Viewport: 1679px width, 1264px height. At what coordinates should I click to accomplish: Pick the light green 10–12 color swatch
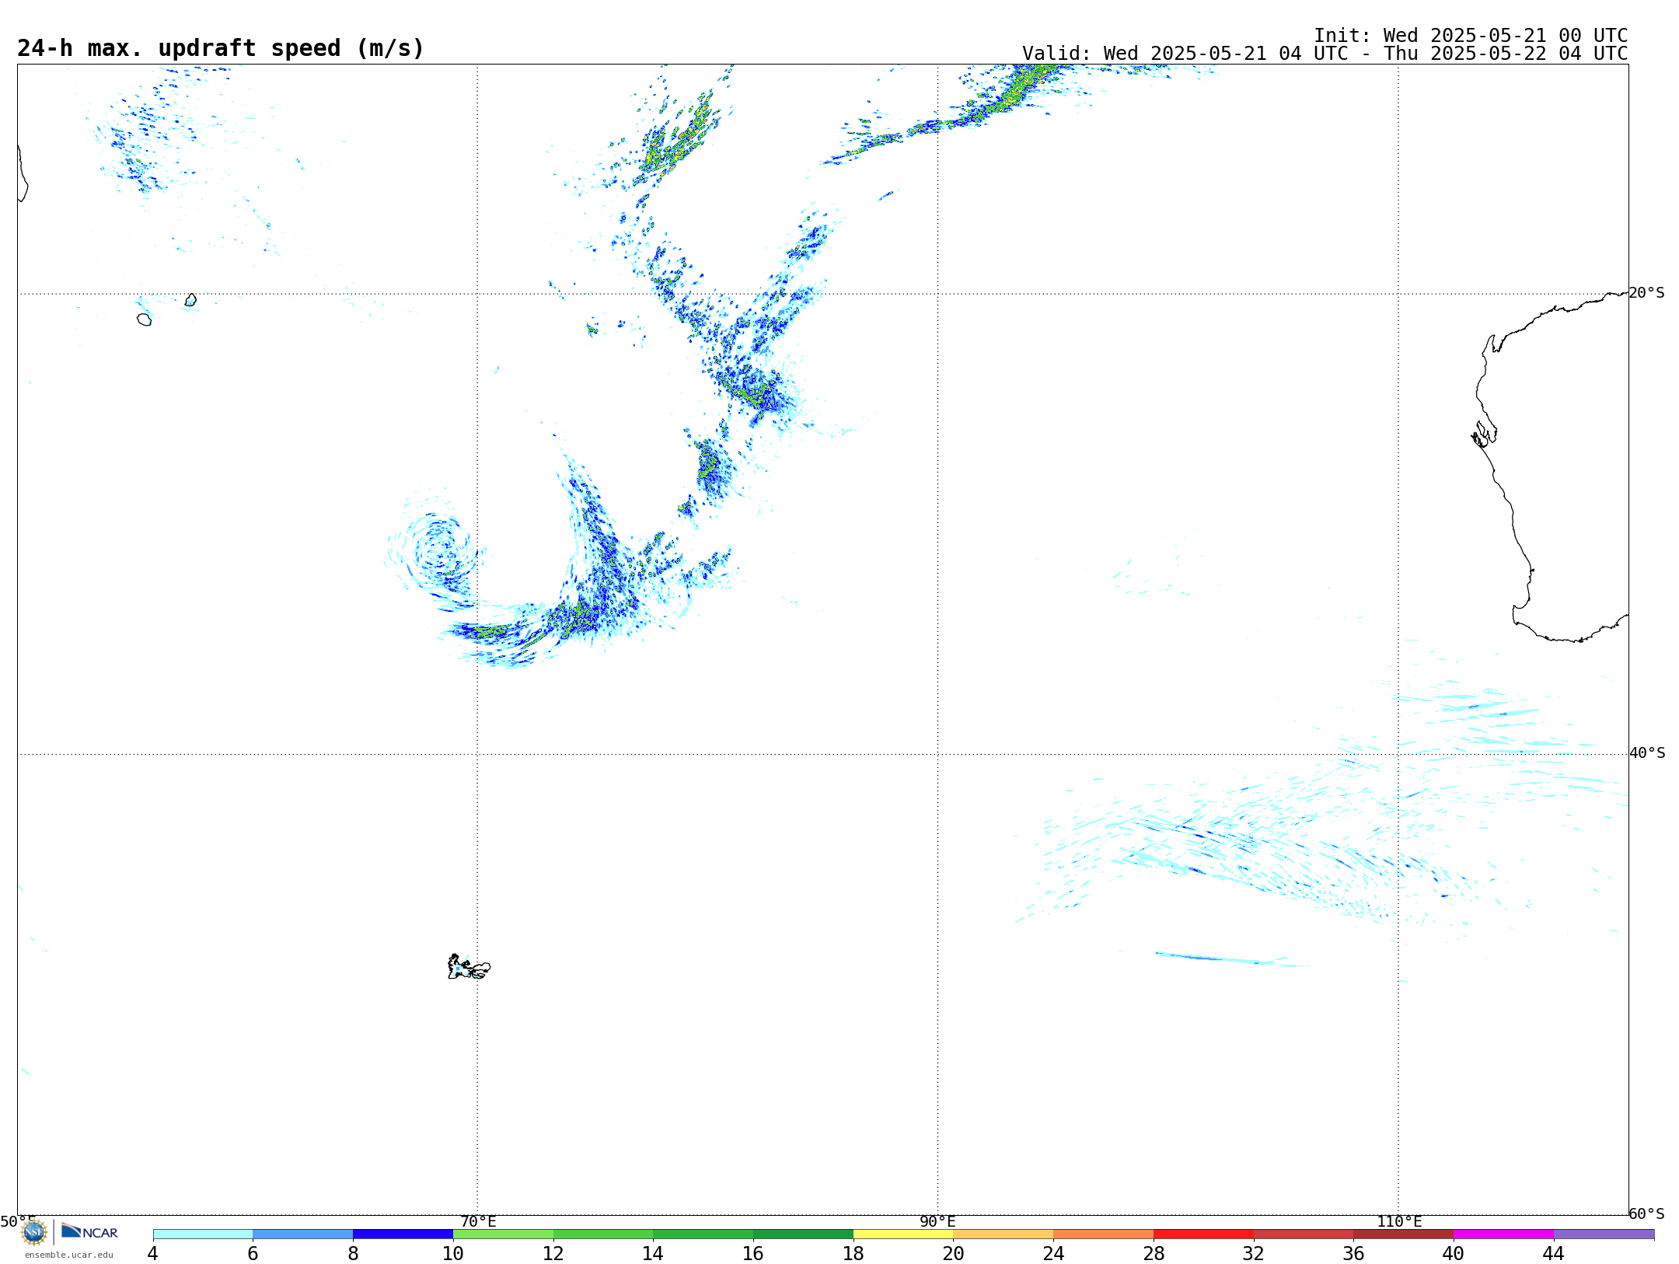(503, 1234)
